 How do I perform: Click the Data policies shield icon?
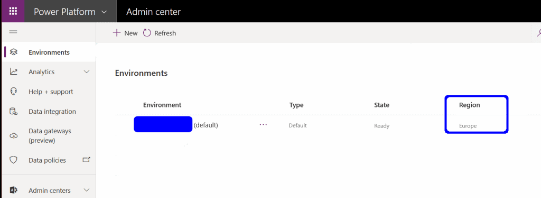[x=13, y=160]
